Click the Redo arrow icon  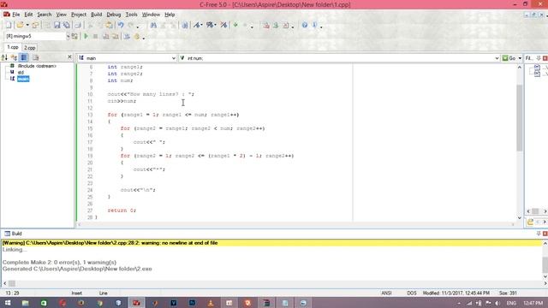pos(130,25)
